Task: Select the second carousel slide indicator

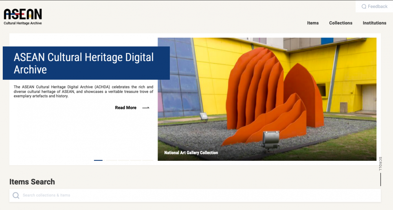Action: tap(111, 160)
